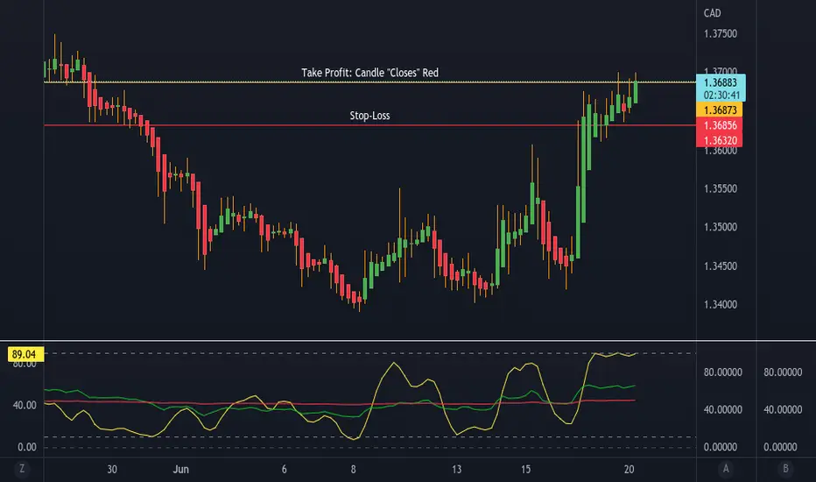Screen dimensions: 816x482
Task: Click the 20 date label on time axis
Action: (630, 469)
